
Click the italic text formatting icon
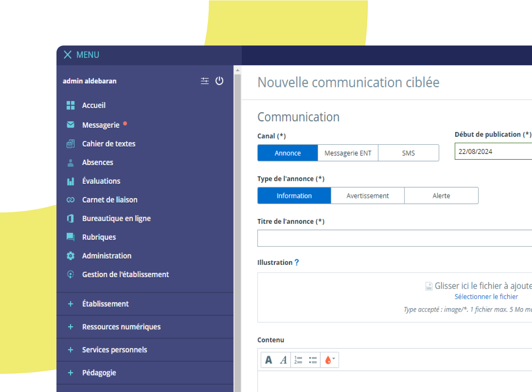click(x=283, y=360)
